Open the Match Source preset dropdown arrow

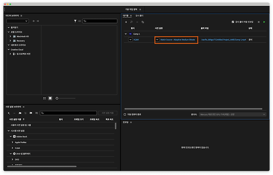click(x=157, y=40)
